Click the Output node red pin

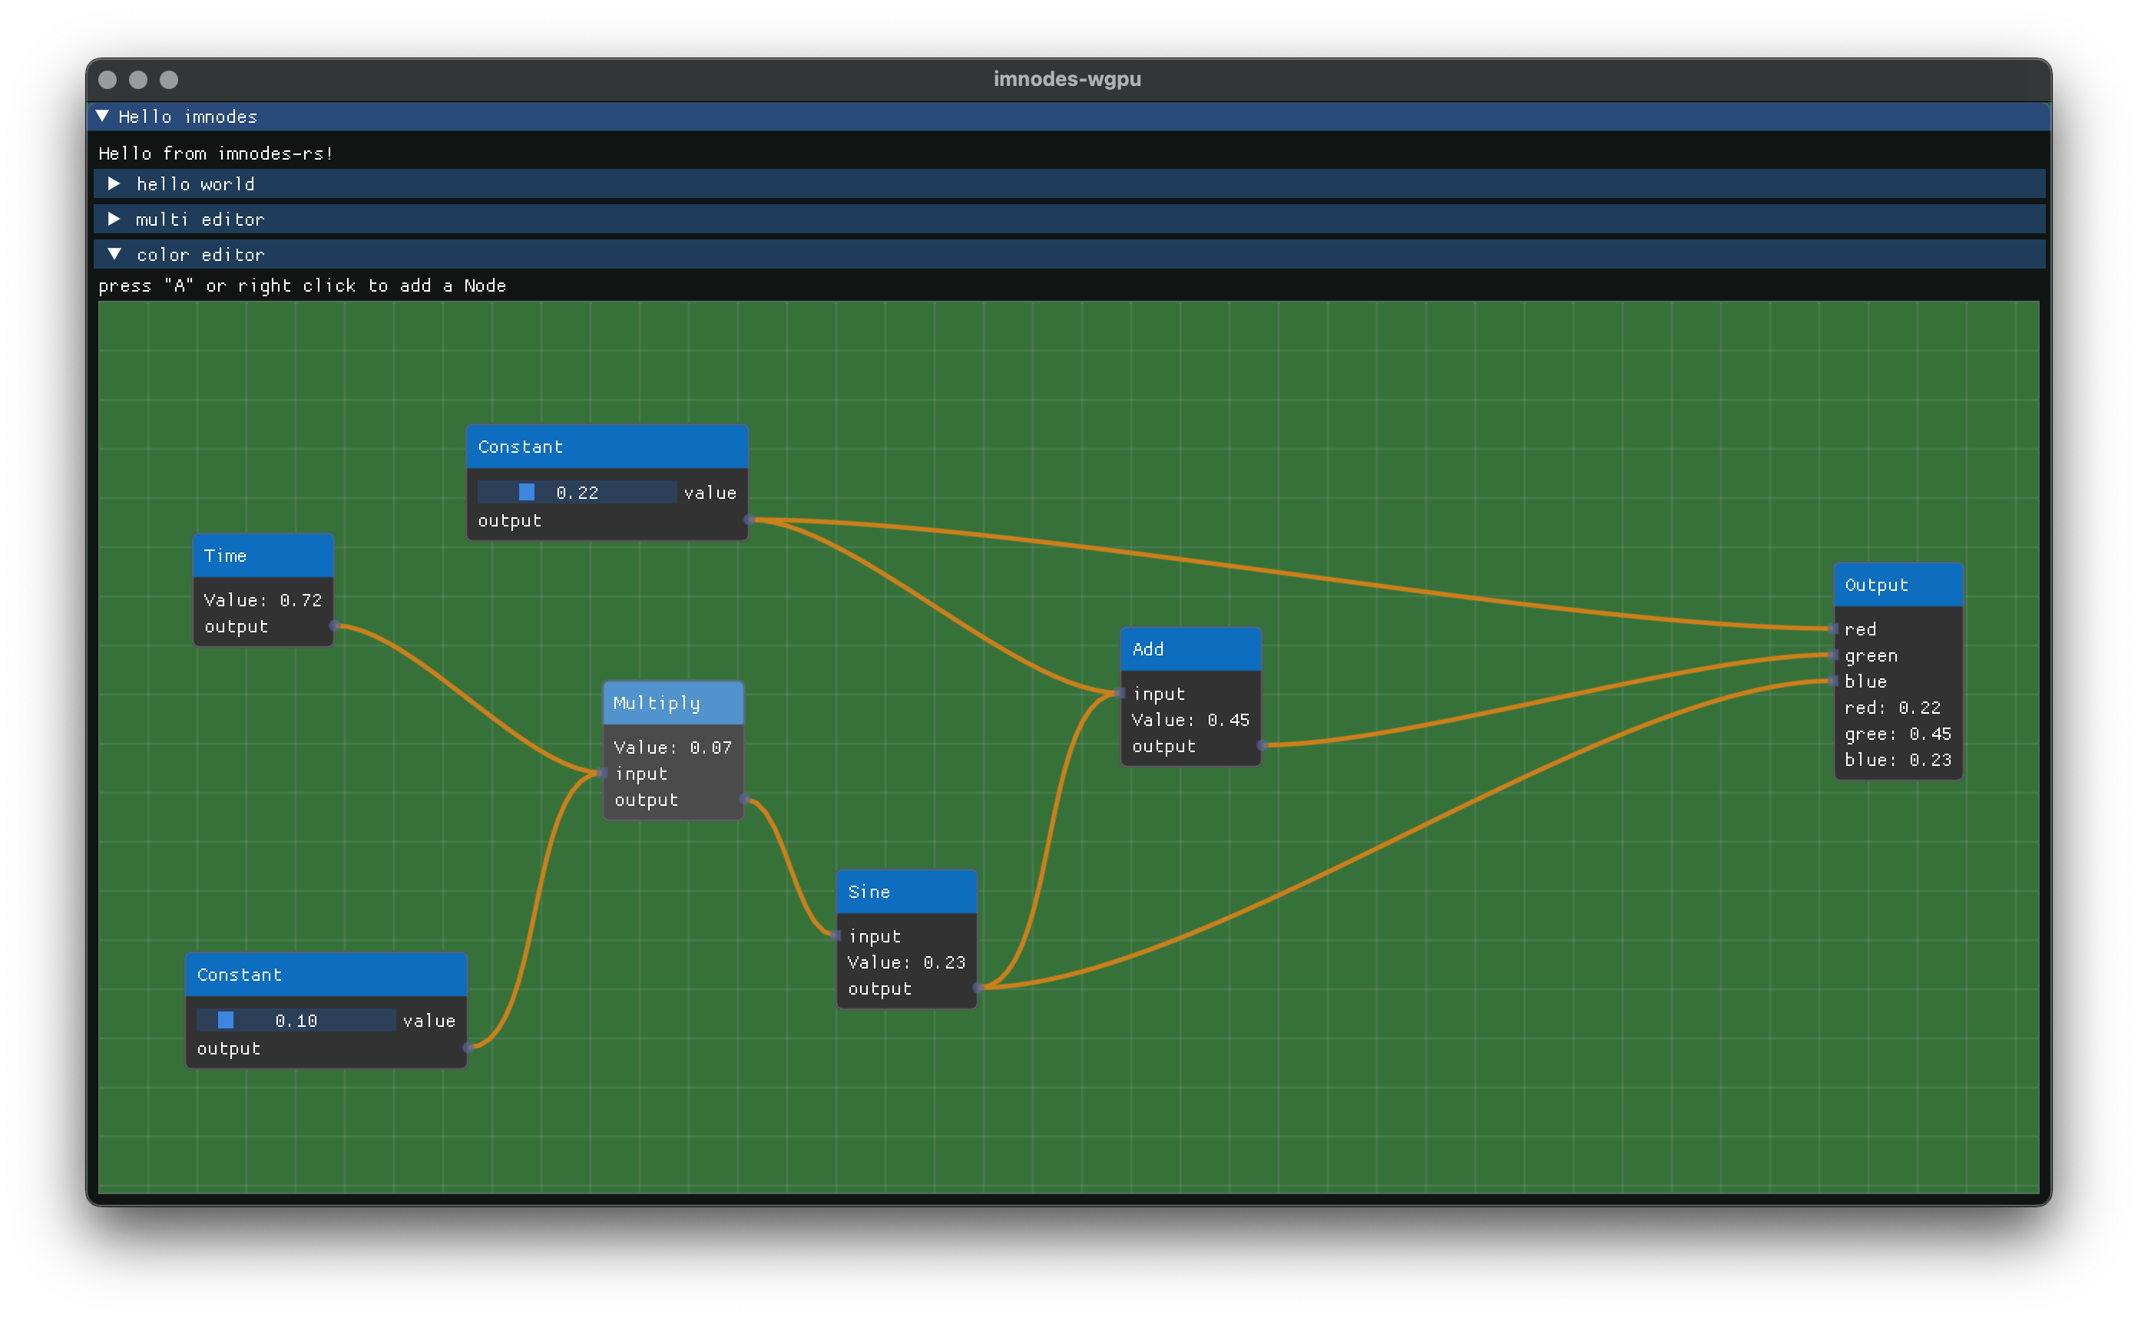point(1833,629)
